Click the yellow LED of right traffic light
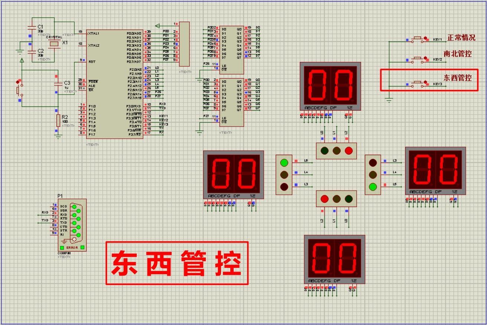Screen dimensions: 487x325 click(373, 175)
